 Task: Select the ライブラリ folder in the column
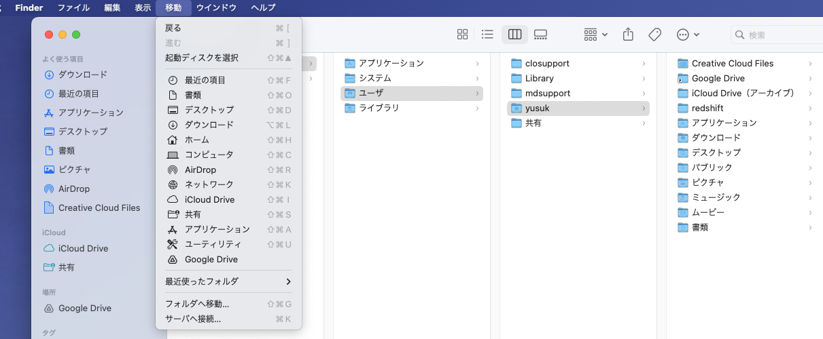click(x=412, y=108)
